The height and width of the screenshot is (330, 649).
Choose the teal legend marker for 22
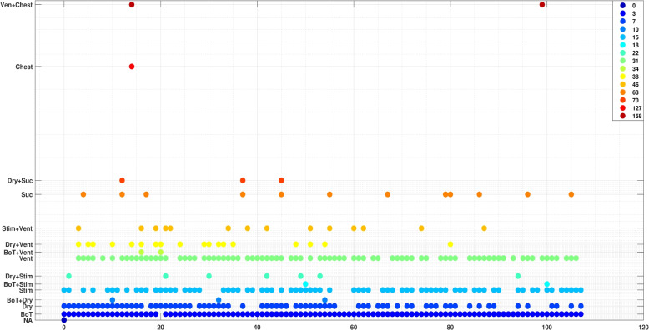[x=622, y=53]
